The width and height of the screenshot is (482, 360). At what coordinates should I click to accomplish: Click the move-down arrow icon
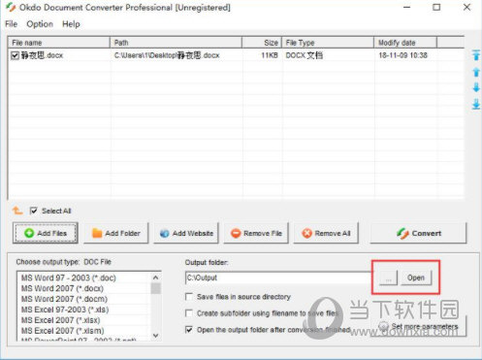pyautogui.click(x=476, y=87)
